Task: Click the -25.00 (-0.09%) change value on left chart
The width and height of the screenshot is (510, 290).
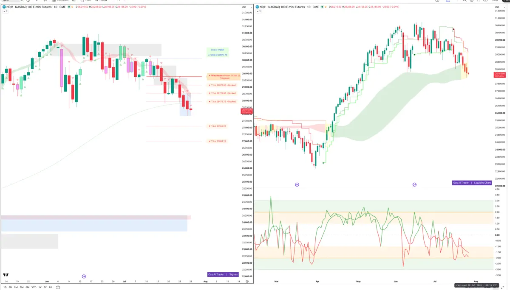Action: point(137,7)
